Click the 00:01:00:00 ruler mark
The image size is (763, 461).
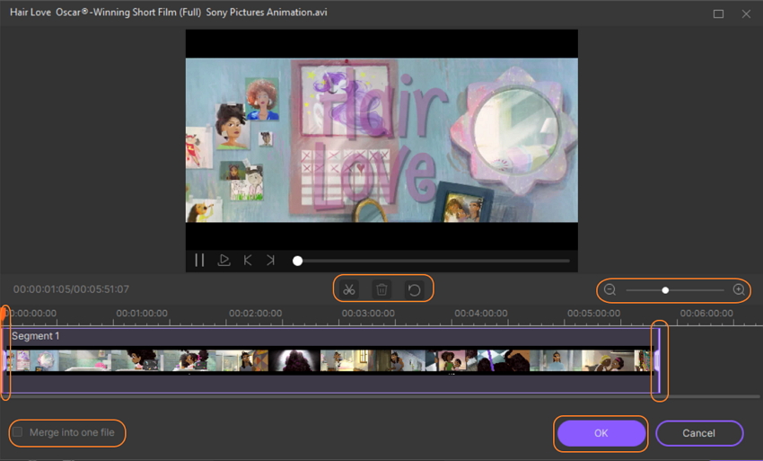coord(142,314)
